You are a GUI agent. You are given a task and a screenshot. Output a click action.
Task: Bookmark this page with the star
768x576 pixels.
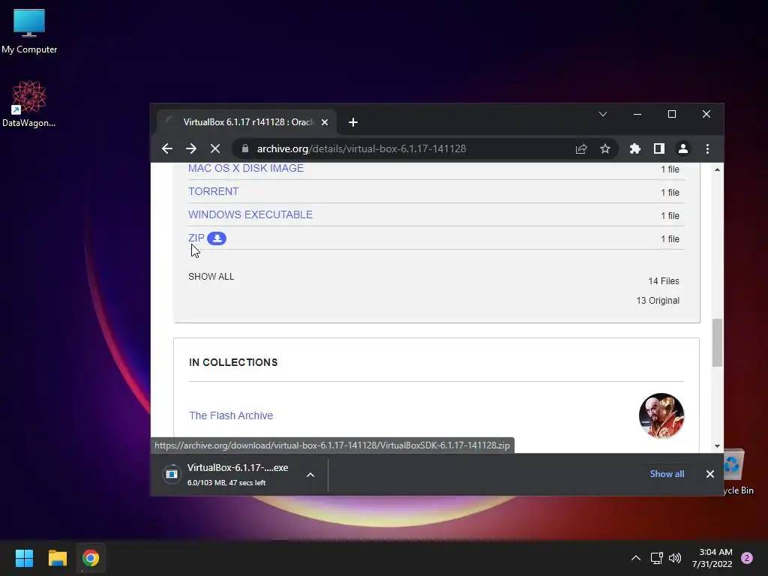[x=605, y=148]
